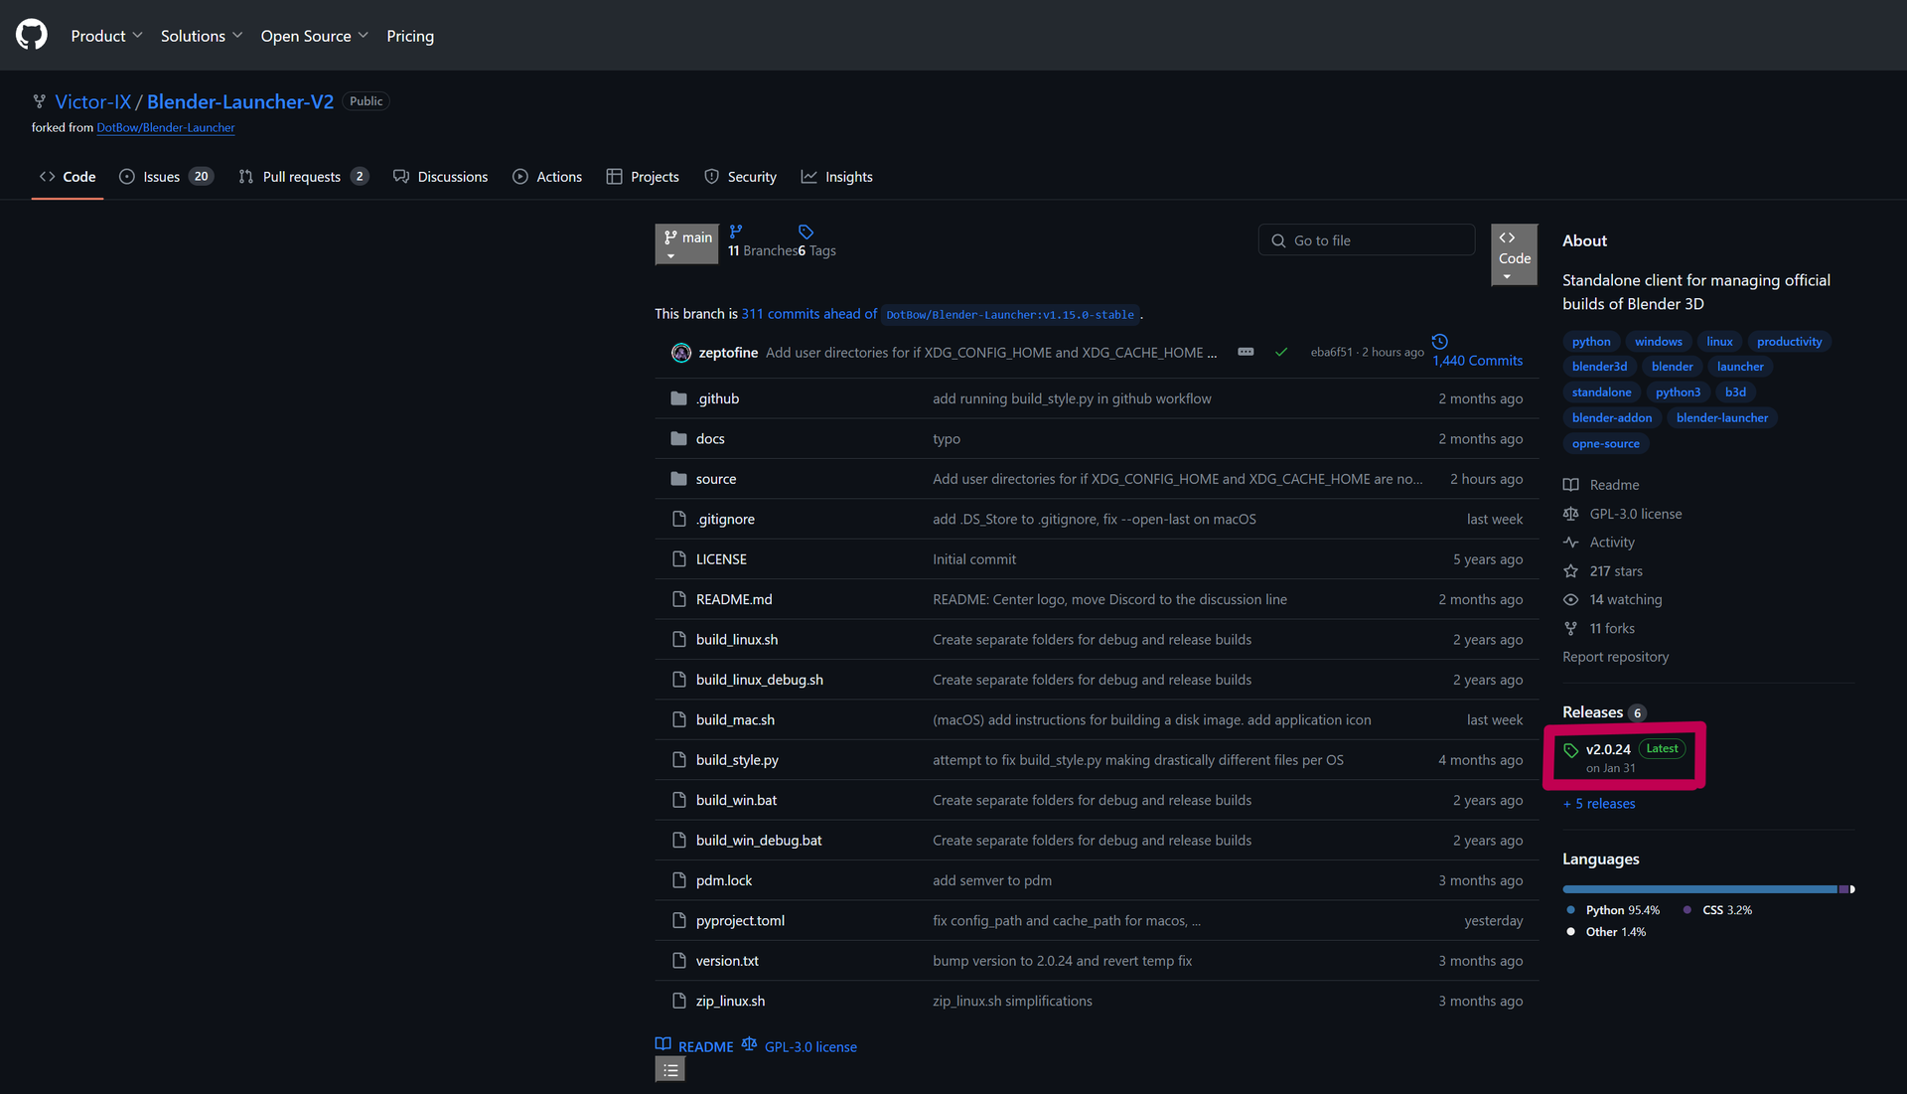The image size is (1907, 1094).
Task: Click zeptofine's avatar image
Action: click(681, 353)
